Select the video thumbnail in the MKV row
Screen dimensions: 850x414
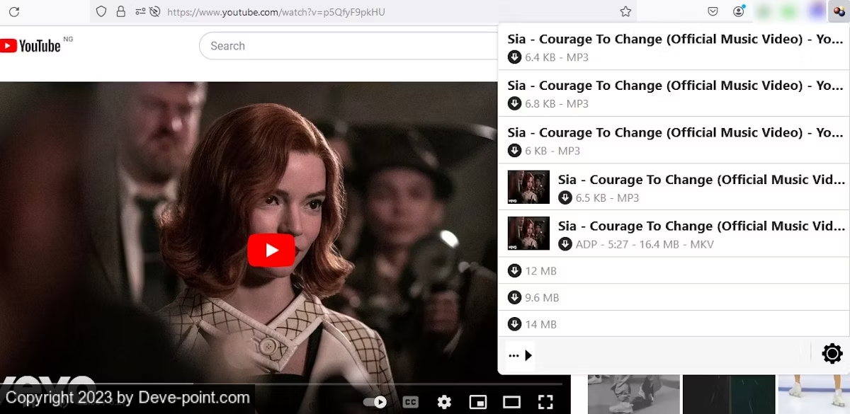528,234
